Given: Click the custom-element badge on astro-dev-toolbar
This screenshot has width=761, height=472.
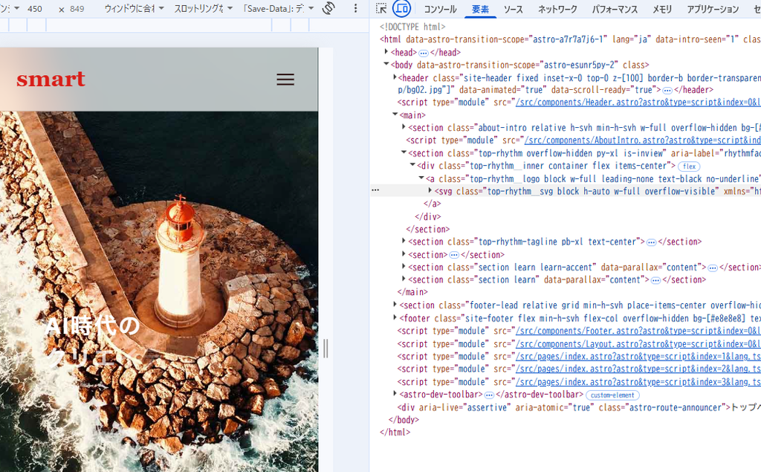Looking at the screenshot, I should (612, 395).
